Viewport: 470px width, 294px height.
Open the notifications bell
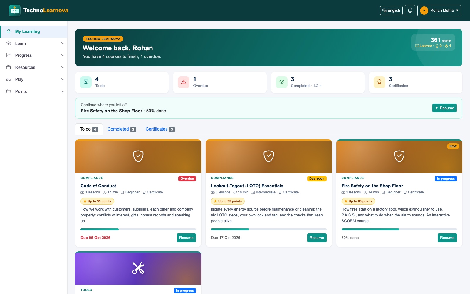410,11
